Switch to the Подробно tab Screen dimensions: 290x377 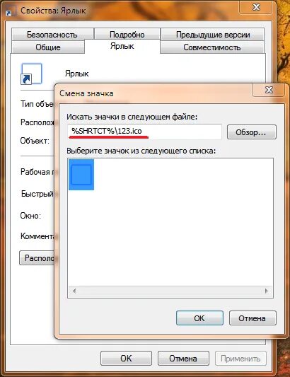(x=127, y=35)
